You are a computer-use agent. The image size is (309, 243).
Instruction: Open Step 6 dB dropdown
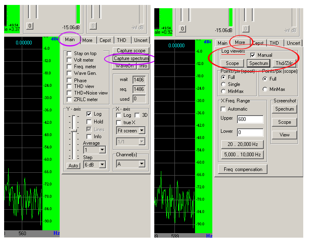coord(102,164)
